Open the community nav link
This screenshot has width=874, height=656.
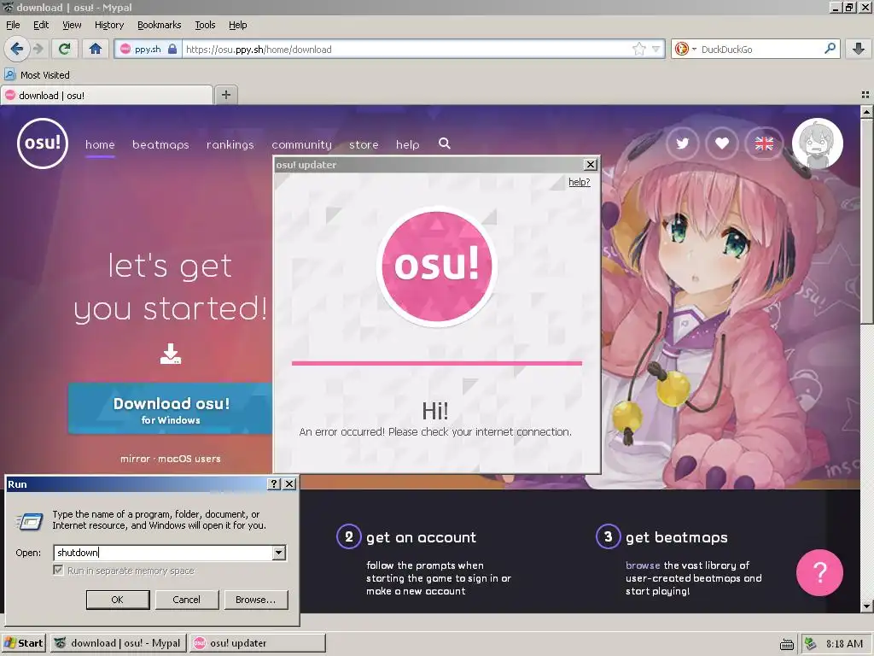coord(301,144)
